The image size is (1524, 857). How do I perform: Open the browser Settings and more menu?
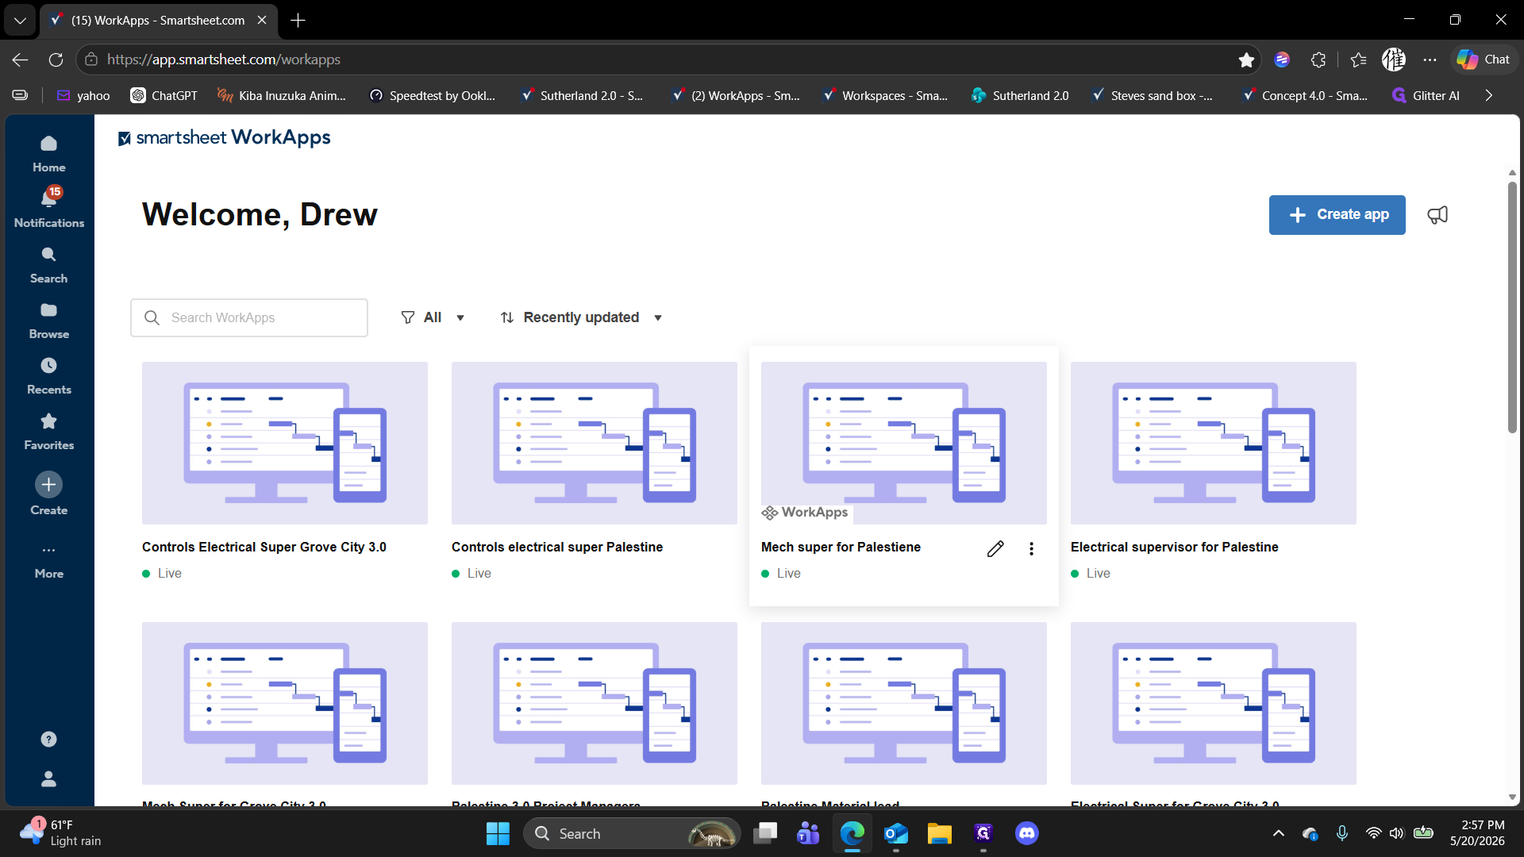(1430, 60)
